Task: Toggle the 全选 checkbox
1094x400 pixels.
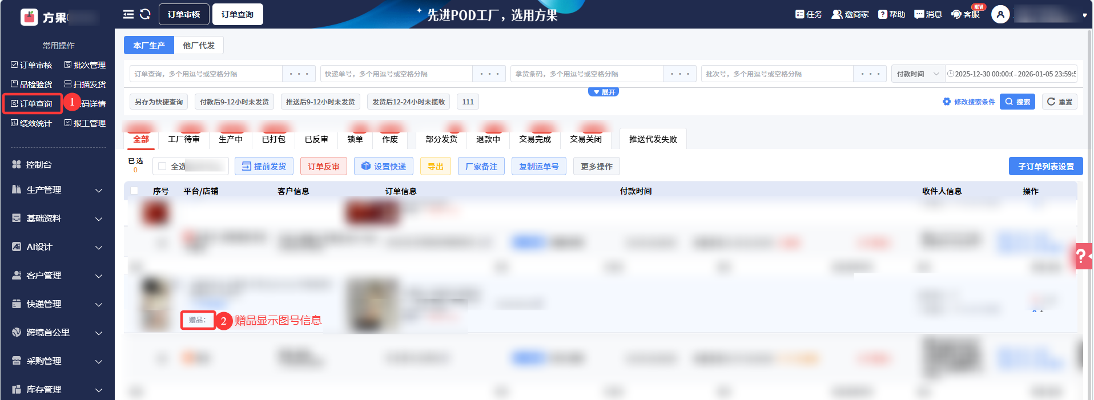Action: coord(162,166)
